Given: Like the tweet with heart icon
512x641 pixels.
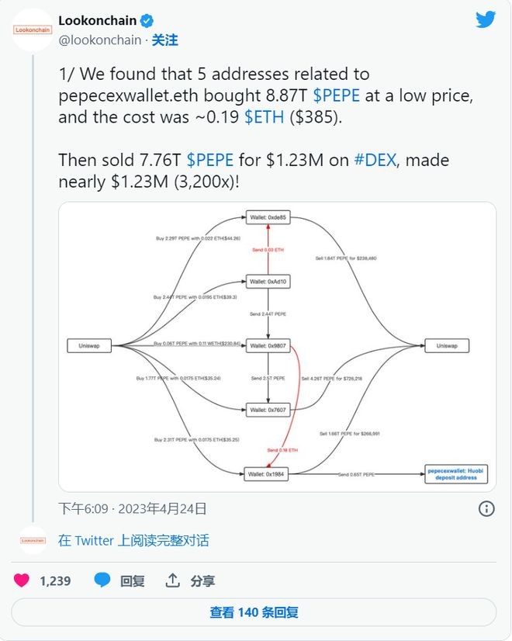Looking at the screenshot, I should pos(22,580).
